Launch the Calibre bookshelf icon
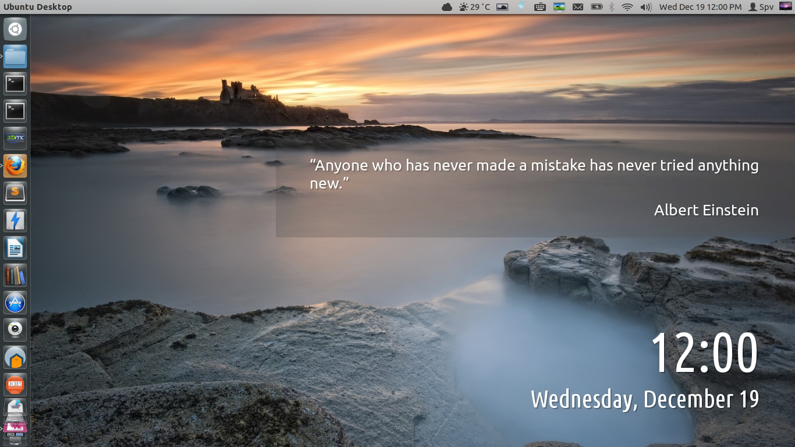This screenshot has height=447, width=795. [x=15, y=275]
